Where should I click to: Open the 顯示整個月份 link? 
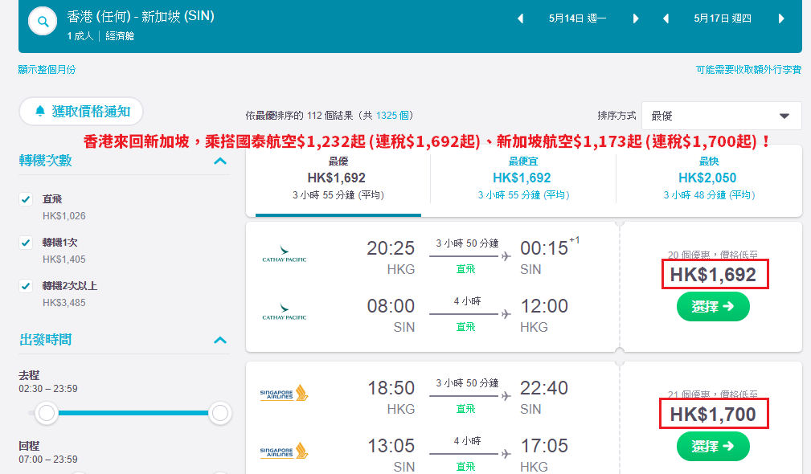coord(47,70)
